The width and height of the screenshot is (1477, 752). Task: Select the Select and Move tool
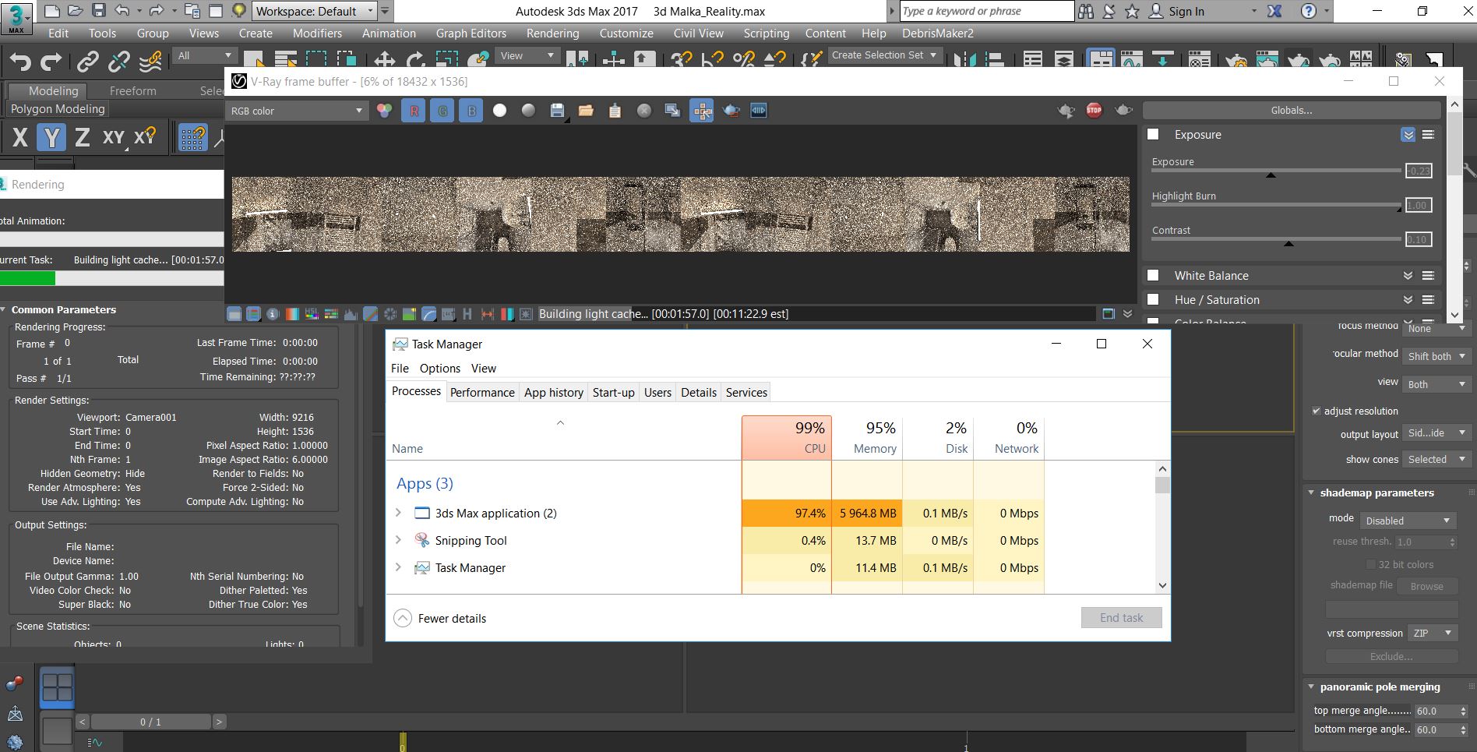[383, 62]
